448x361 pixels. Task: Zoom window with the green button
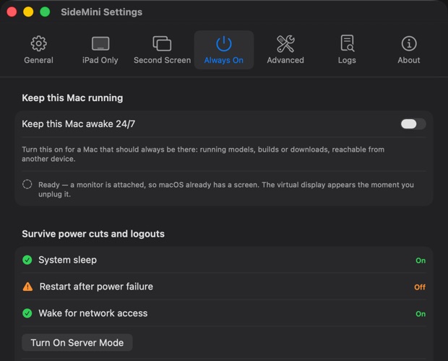tap(45, 12)
